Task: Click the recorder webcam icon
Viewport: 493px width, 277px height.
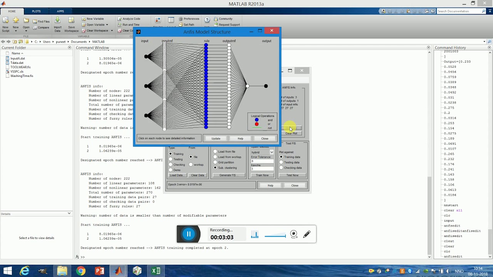Action: pyautogui.click(x=293, y=234)
